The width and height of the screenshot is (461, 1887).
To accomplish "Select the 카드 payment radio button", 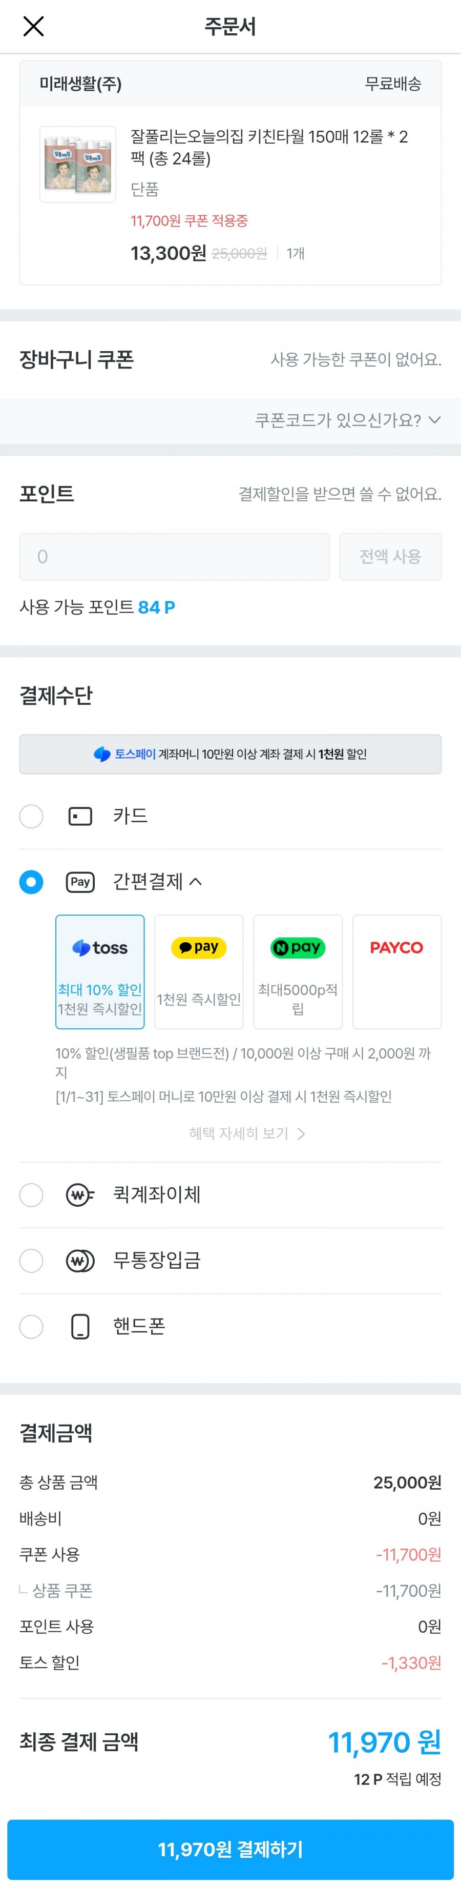I will click(x=31, y=816).
